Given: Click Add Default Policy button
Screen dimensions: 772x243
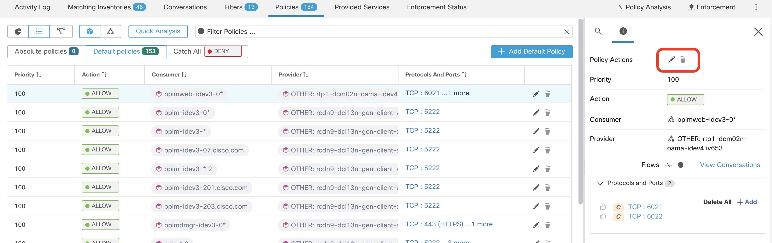Looking at the screenshot, I should [532, 52].
